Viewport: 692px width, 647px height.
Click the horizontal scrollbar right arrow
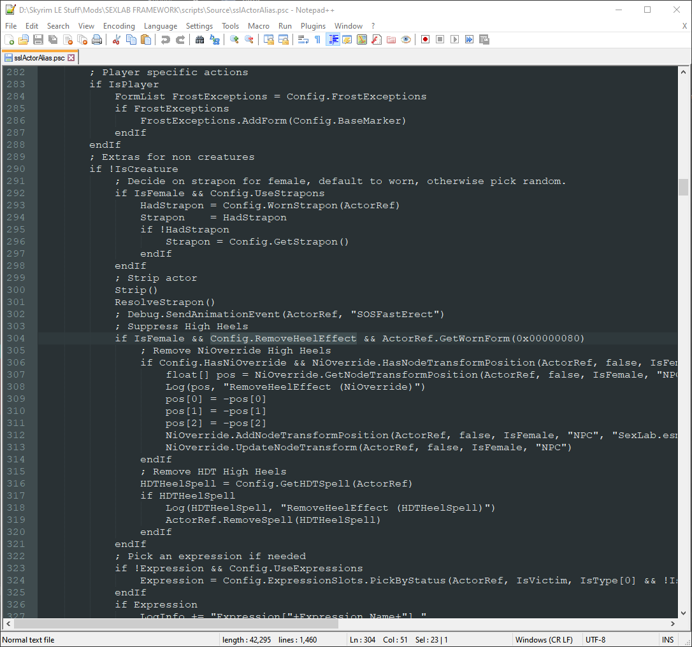[673, 623]
